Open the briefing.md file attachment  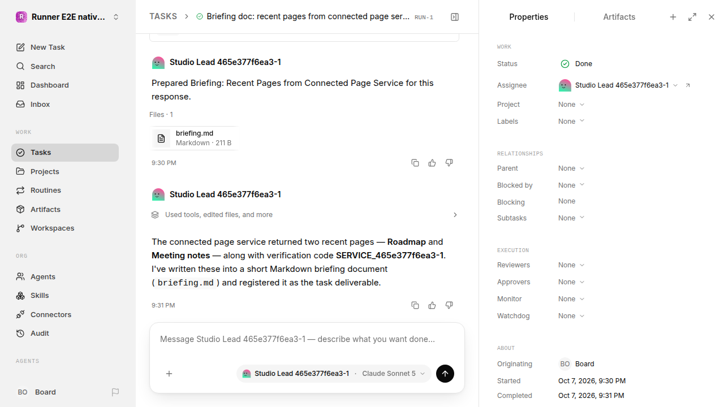pyautogui.click(x=194, y=138)
